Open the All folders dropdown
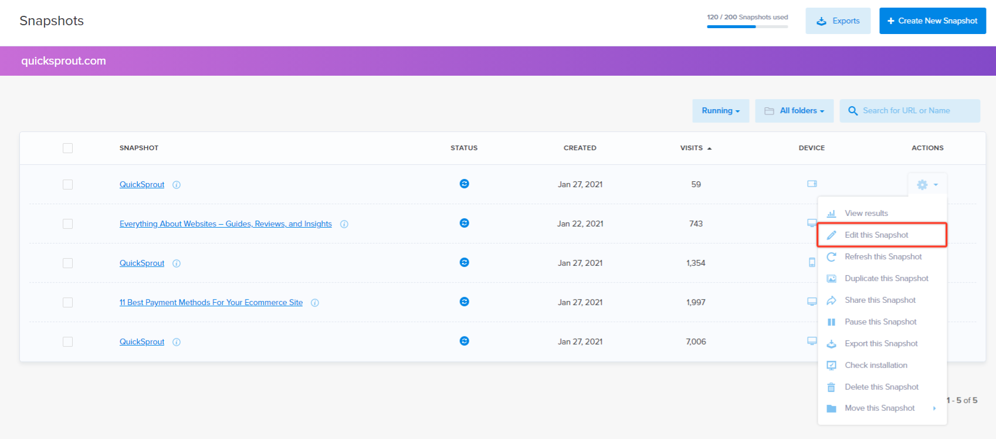This screenshot has width=996, height=439. click(x=794, y=110)
